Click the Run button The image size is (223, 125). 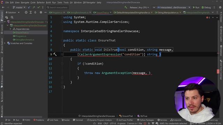196,7
